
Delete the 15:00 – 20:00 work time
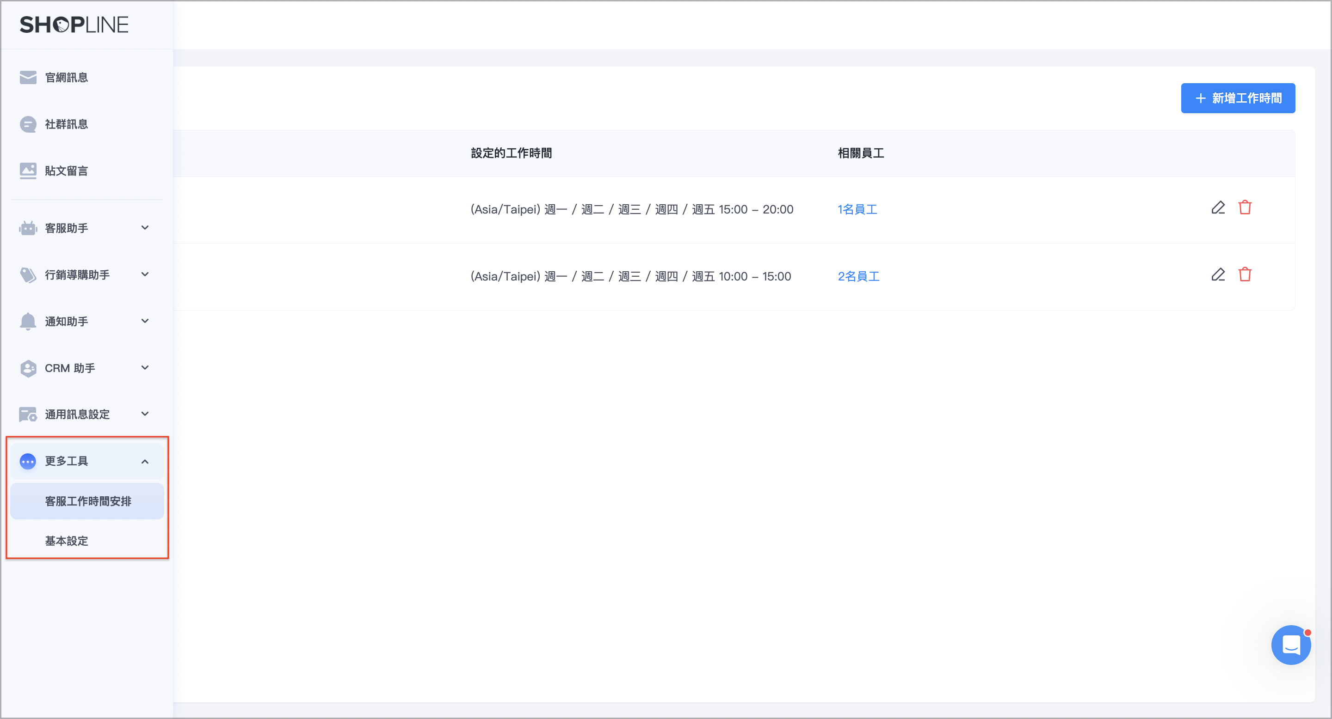(1245, 207)
